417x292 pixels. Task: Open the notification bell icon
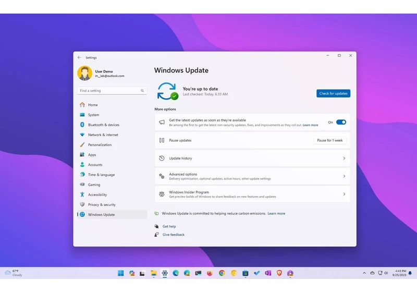(410, 273)
